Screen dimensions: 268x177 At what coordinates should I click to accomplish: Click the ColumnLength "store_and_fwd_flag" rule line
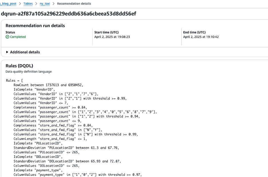click(x=50, y=139)
